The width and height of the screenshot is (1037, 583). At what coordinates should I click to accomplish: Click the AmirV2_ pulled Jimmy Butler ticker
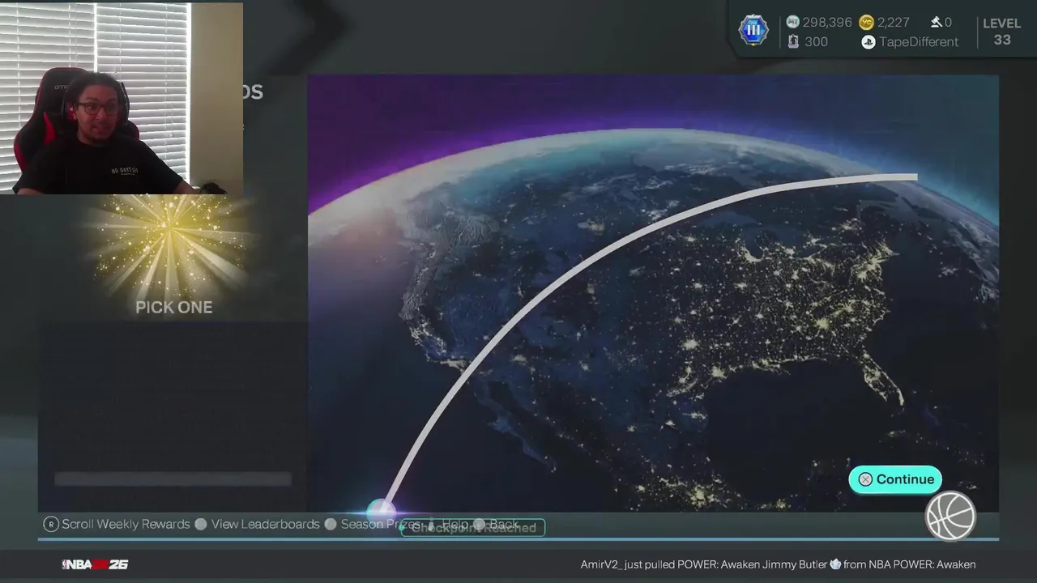click(x=778, y=564)
